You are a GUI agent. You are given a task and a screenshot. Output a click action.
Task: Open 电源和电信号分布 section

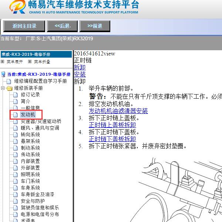[x=40, y=214]
